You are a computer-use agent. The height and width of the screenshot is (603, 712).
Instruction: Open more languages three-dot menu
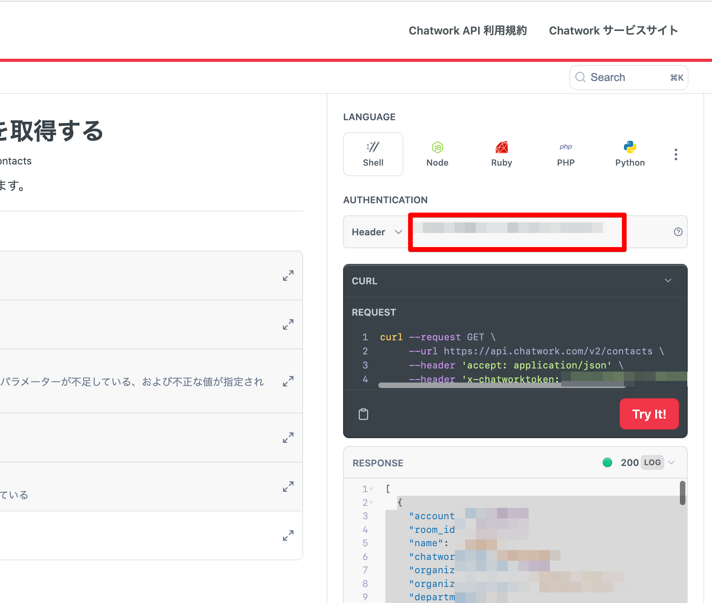(676, 154)
